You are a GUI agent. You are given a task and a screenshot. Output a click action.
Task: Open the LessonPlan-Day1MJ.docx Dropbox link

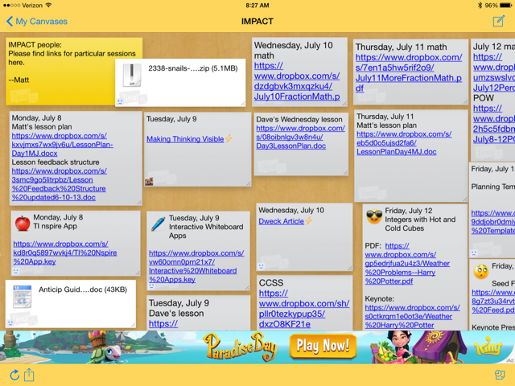click(x=63, y=145)
